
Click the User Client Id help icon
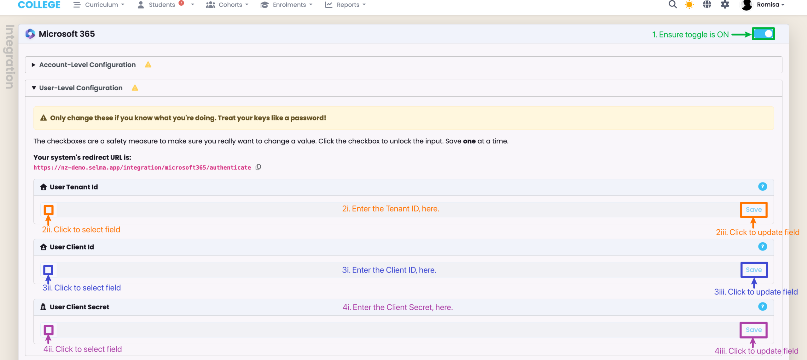[x=762, y=246]
